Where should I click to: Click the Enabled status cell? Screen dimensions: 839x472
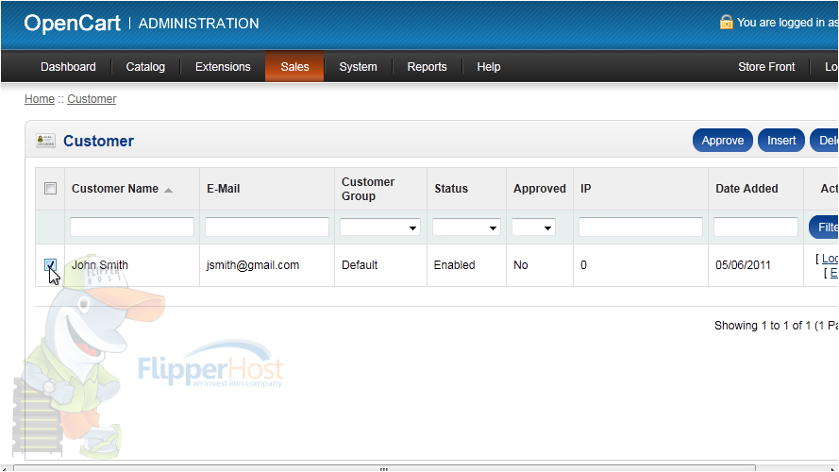[454, 265]
